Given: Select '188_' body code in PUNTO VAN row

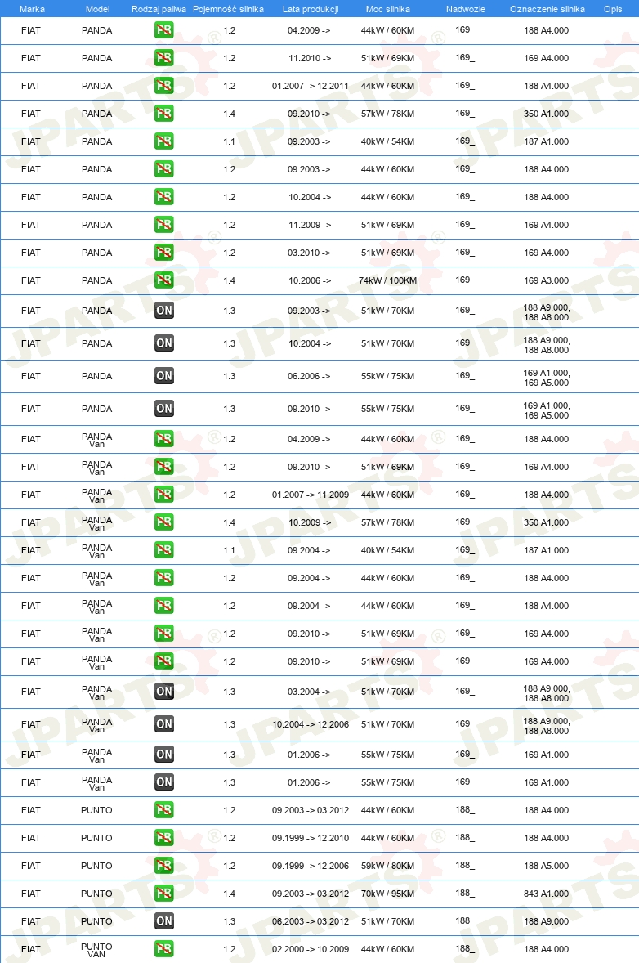Looking at the screenshot, I should [465, 948].
